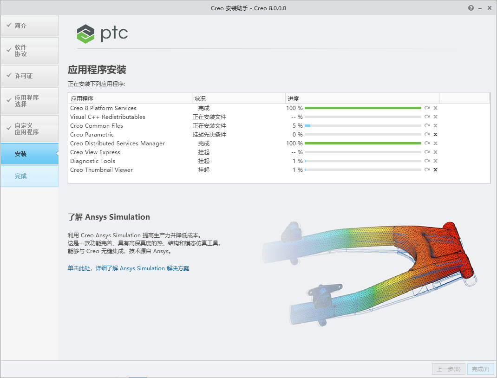
Task: Open help using the question mark icon
Action: pyautogui.click(x=471, y=8)
